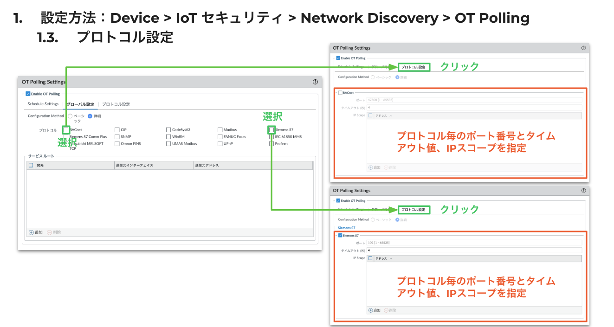Click 削除 in the Siemens S7 IP Scope table
Image resolution: width=614 pixels, height=327 pixels.
point(390,310)
